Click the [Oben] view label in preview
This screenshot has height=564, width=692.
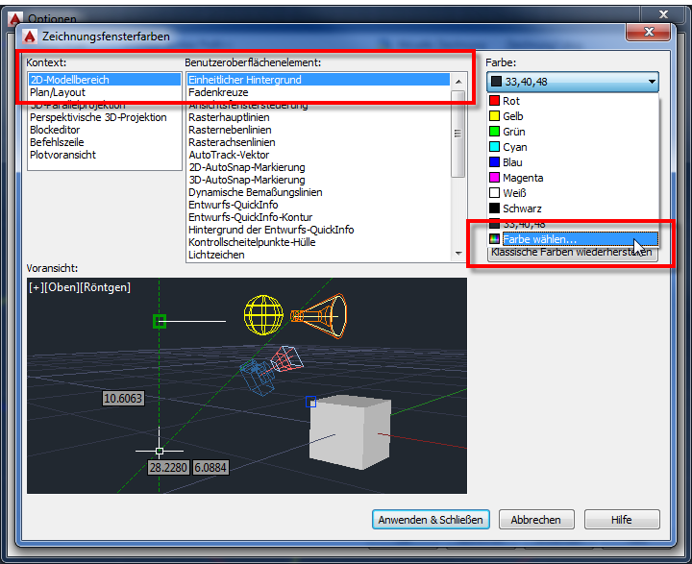coord(63,287)
